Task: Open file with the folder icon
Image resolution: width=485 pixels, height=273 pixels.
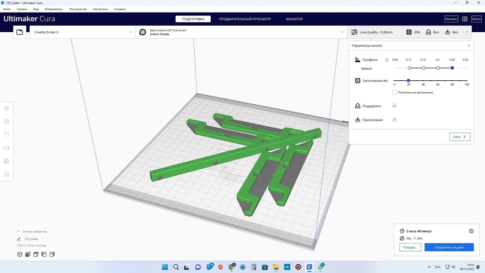Action: pyautogui.click(x=20, y=32)
